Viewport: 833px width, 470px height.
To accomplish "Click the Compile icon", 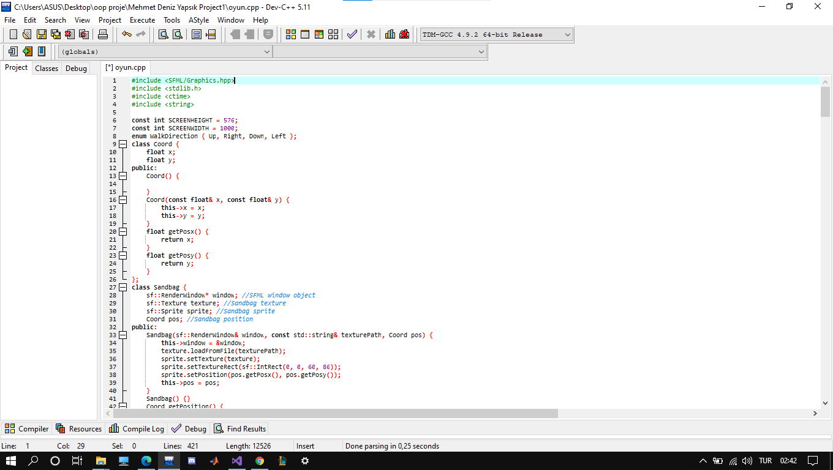I will tap(291, 35).
